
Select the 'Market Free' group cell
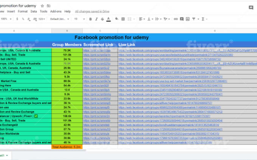pyautogui.click(x=26, y=81)
